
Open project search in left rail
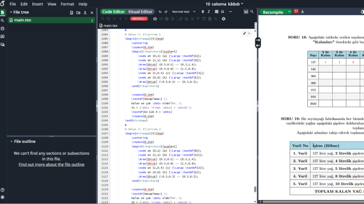tap(3, 21)
